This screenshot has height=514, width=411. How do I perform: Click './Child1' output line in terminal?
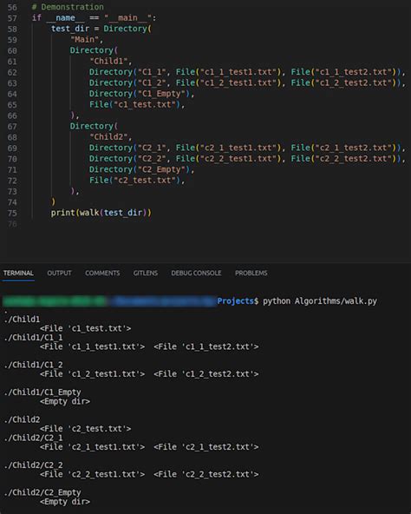(x=22, y=319)
